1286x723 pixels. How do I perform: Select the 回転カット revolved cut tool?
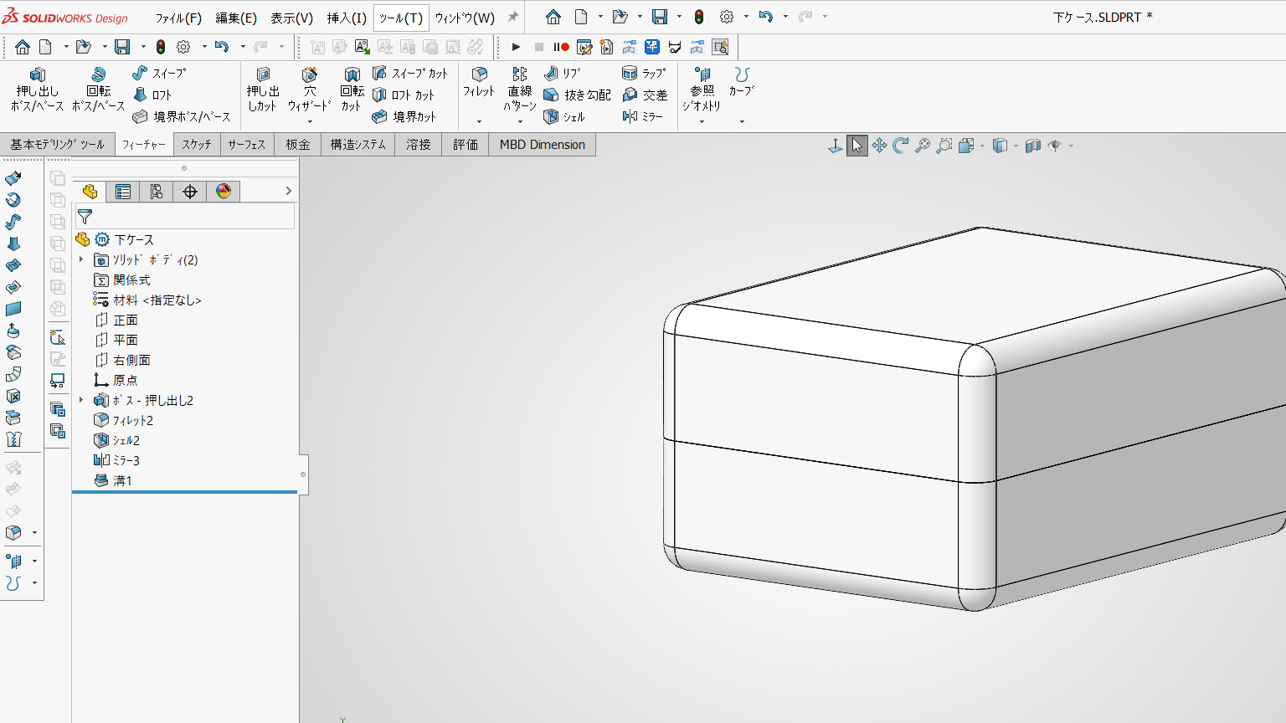tap(352, 90)
